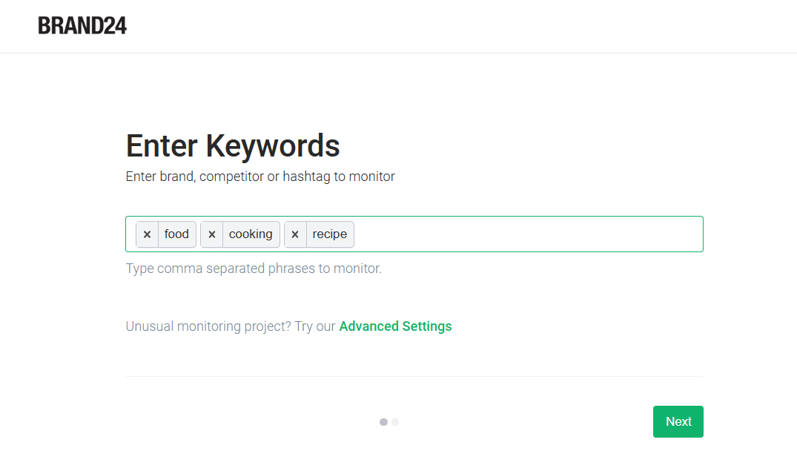
Task: Focus the keywords input field
Action: 526,234
